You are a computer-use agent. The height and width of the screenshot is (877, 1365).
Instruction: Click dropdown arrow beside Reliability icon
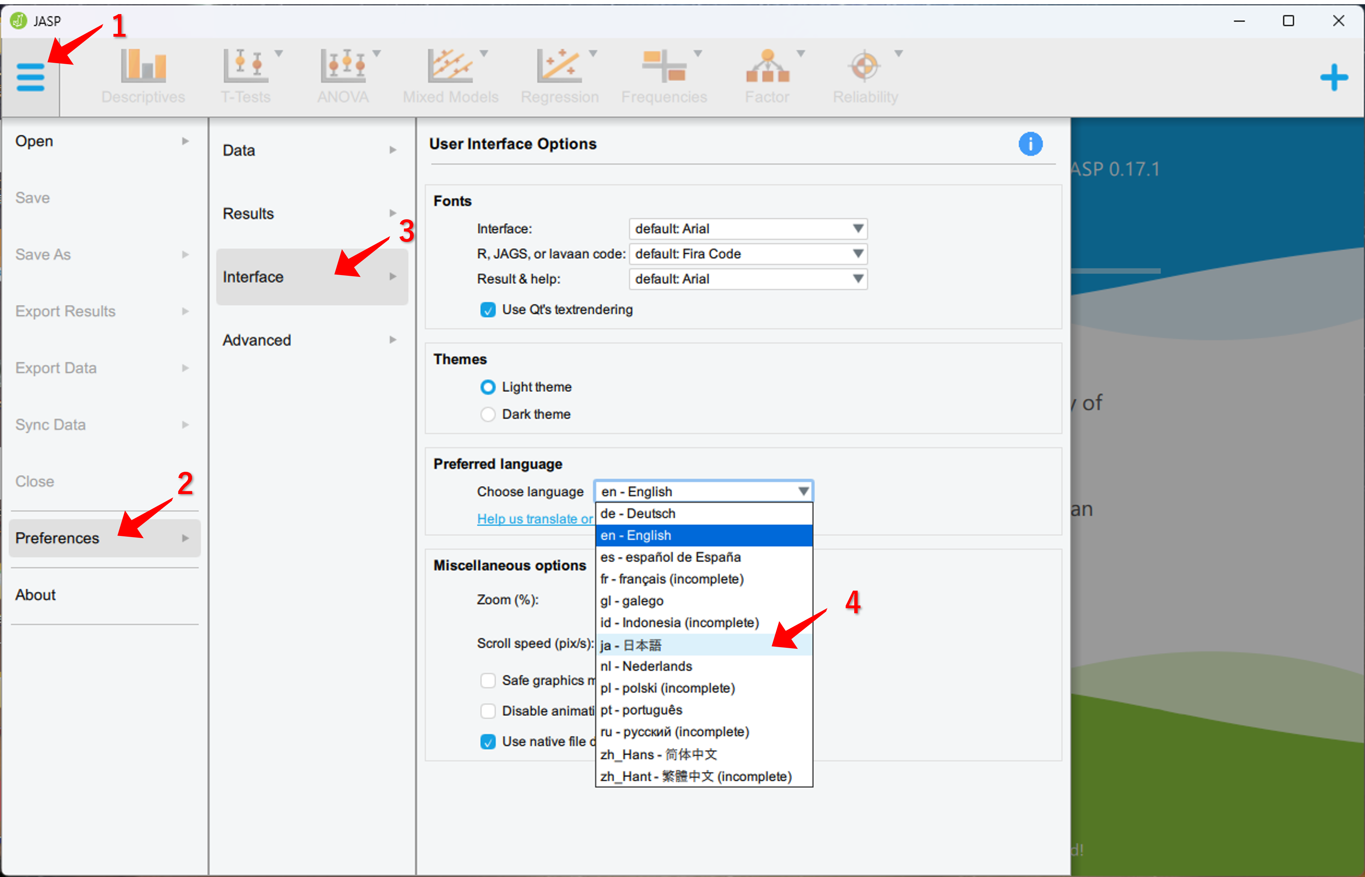pyautogui.click(x=899, y=54)
